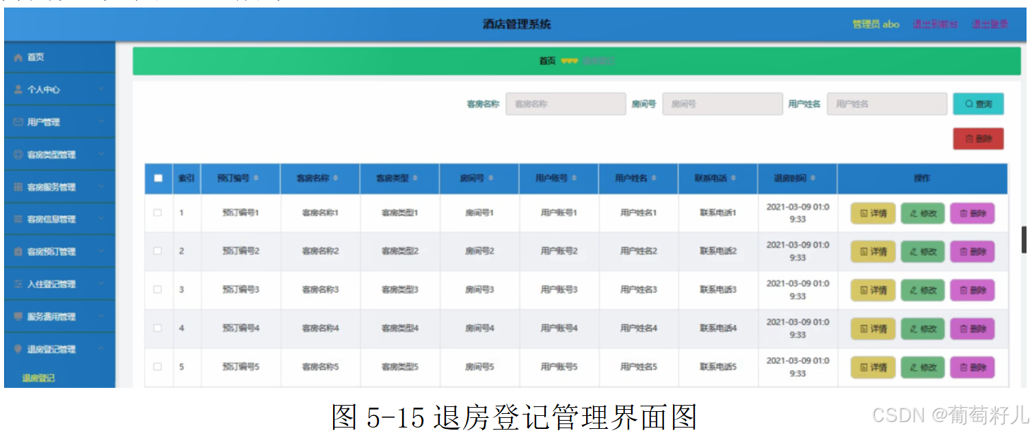Expand the 个人中心 menu chevron
Viewport: 1032px width, 433px height.
click(101, 90)
